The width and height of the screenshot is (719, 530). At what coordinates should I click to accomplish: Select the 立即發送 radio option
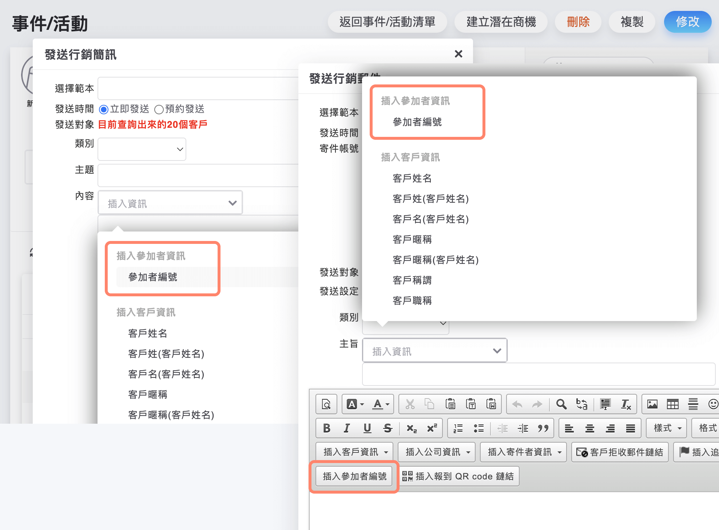(104, 109)
